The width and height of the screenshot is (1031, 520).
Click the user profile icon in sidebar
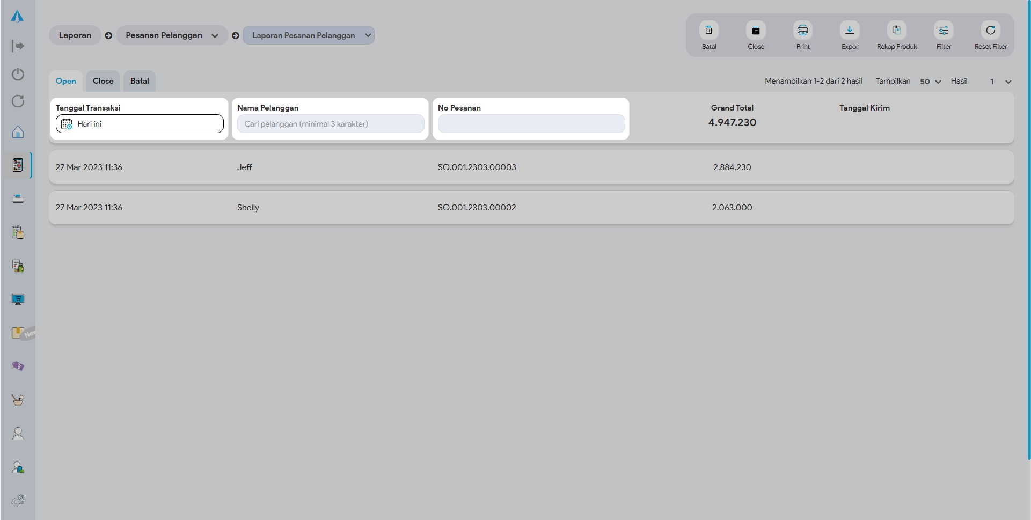click(18, 434)
